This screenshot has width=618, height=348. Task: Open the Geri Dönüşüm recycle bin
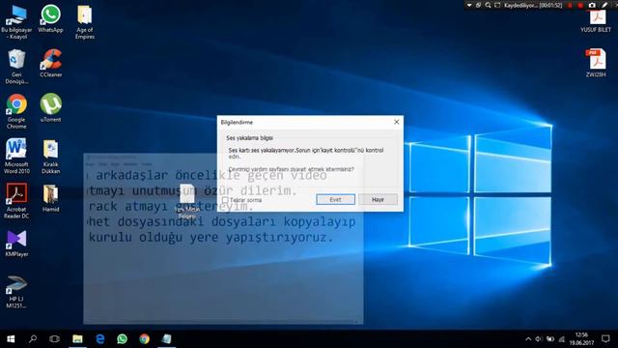(16, 67)
